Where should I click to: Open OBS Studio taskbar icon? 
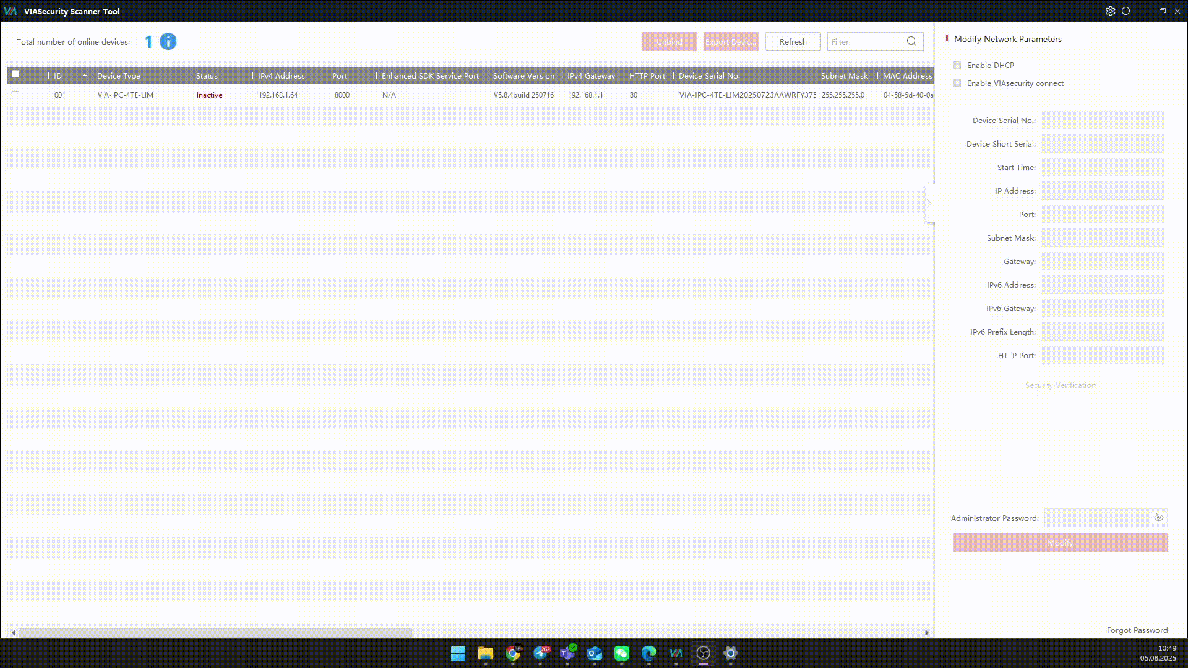[703, 653]
